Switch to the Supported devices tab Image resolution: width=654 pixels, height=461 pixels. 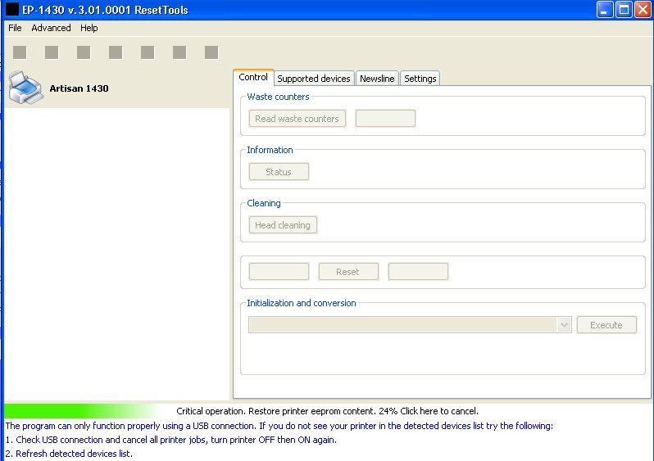tap(313, 79)
